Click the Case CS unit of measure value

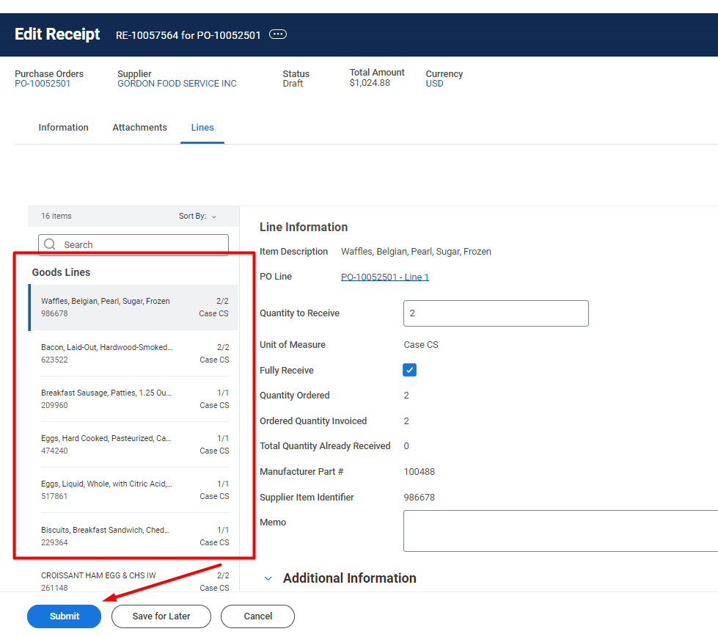421,345
